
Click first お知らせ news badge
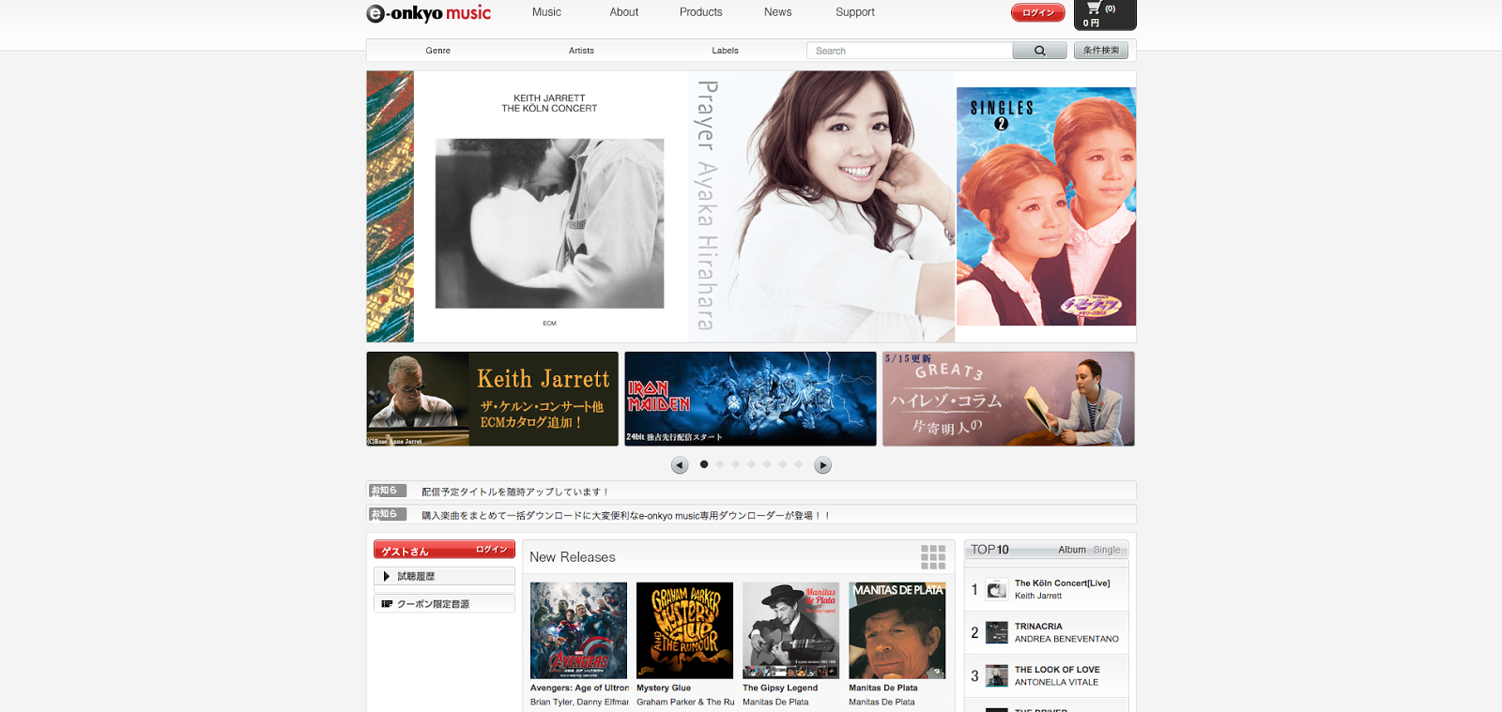[x=387, y=491]
